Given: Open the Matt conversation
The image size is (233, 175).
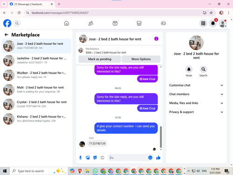Looking at the screenshot, I should click(x=36, y=90).
